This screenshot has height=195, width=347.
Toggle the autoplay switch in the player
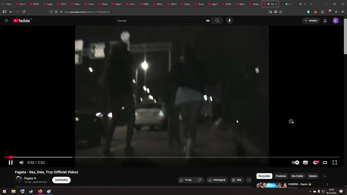295,162
